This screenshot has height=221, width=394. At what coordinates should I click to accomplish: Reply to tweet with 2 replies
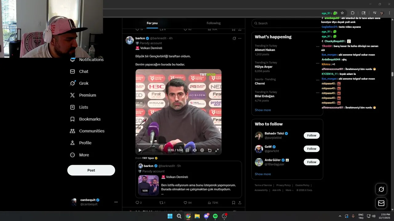tap(139, 203)
